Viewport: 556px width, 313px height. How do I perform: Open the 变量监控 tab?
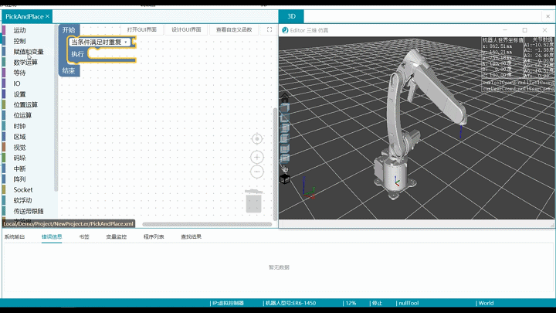116,236
